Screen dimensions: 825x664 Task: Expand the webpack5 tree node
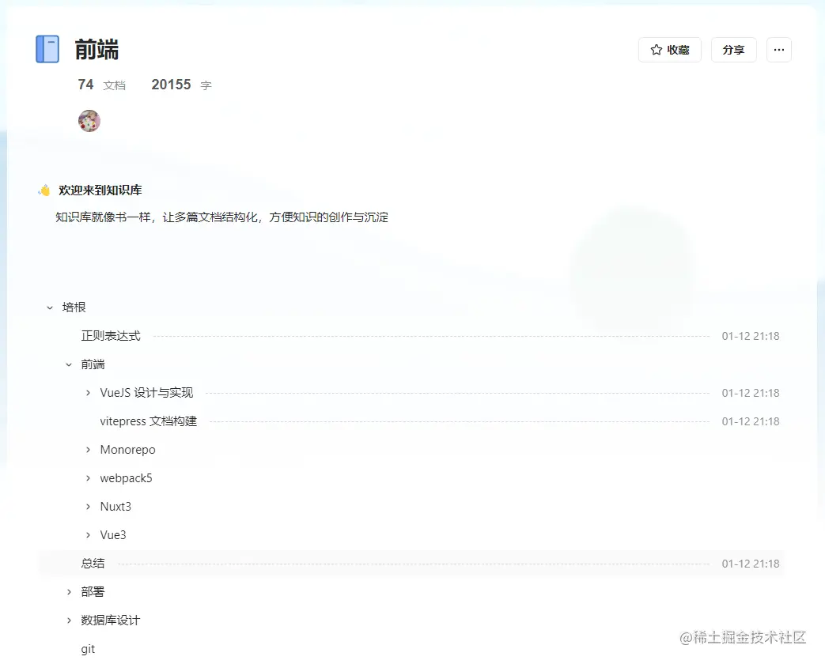87,478
